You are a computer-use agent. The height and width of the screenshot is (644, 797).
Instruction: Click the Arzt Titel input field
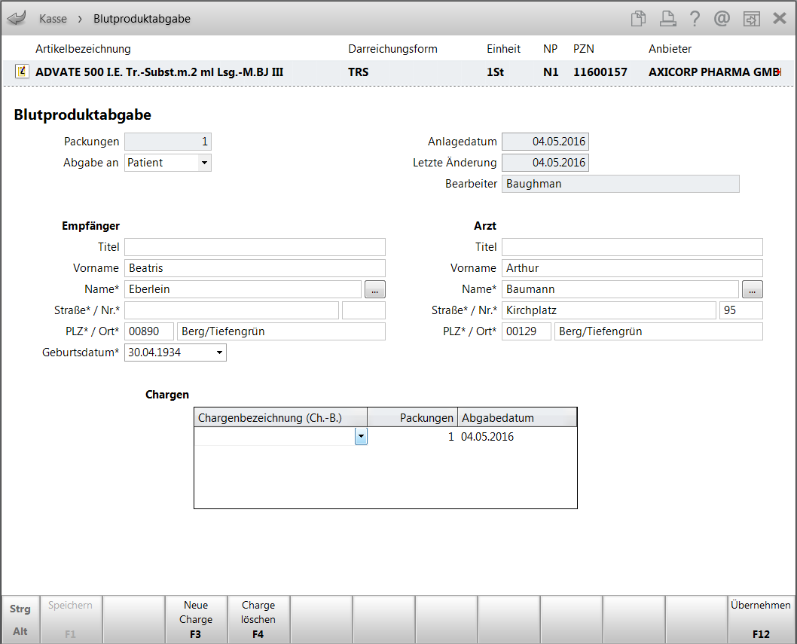click(631, 247)
